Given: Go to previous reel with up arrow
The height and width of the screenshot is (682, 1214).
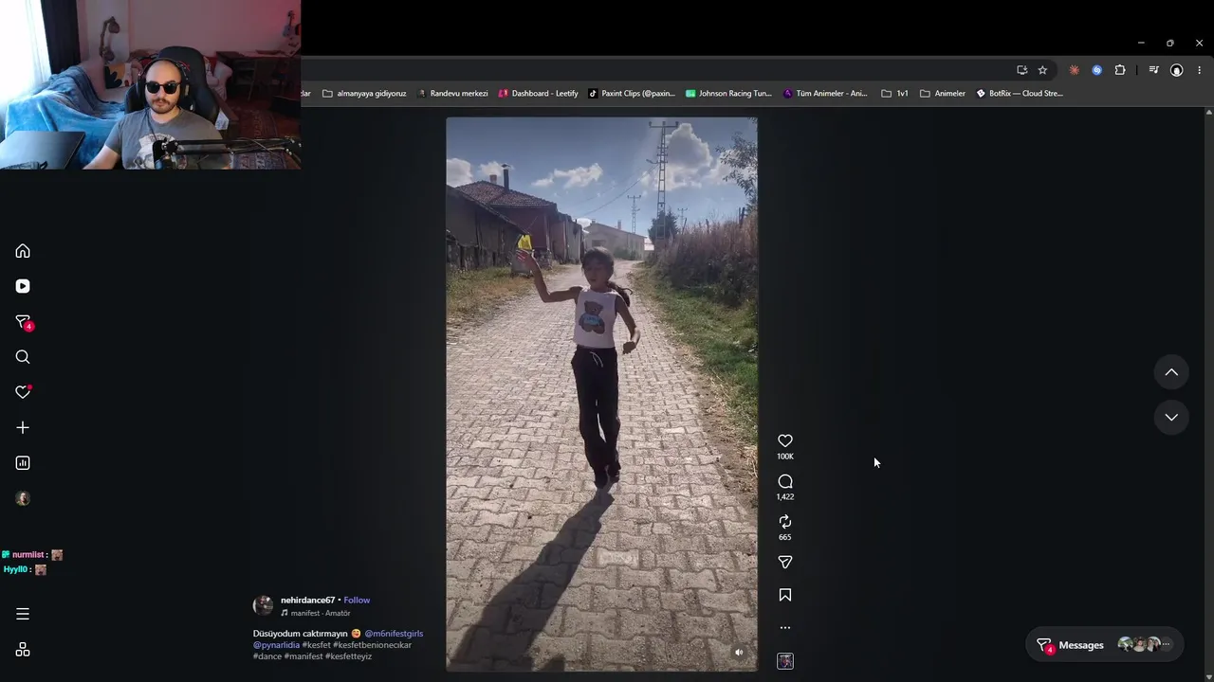Looking at the screenshot, I should 1171,372.
